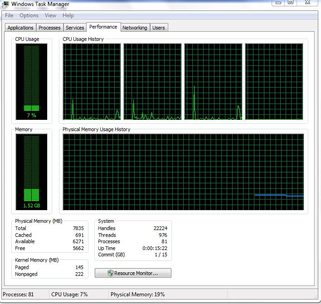Click the Commit (GB) value 1 / 15
Viewport: 321px width, 304px height.
pyautogui.click(x=161, y=255)
